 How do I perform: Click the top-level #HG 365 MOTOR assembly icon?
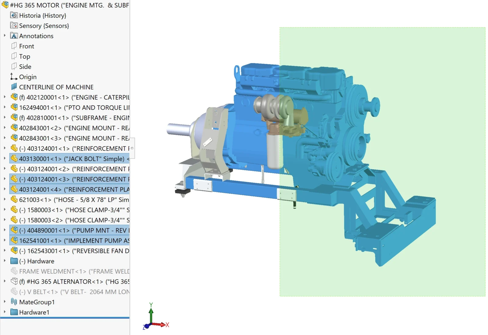(x=5, y=5)
